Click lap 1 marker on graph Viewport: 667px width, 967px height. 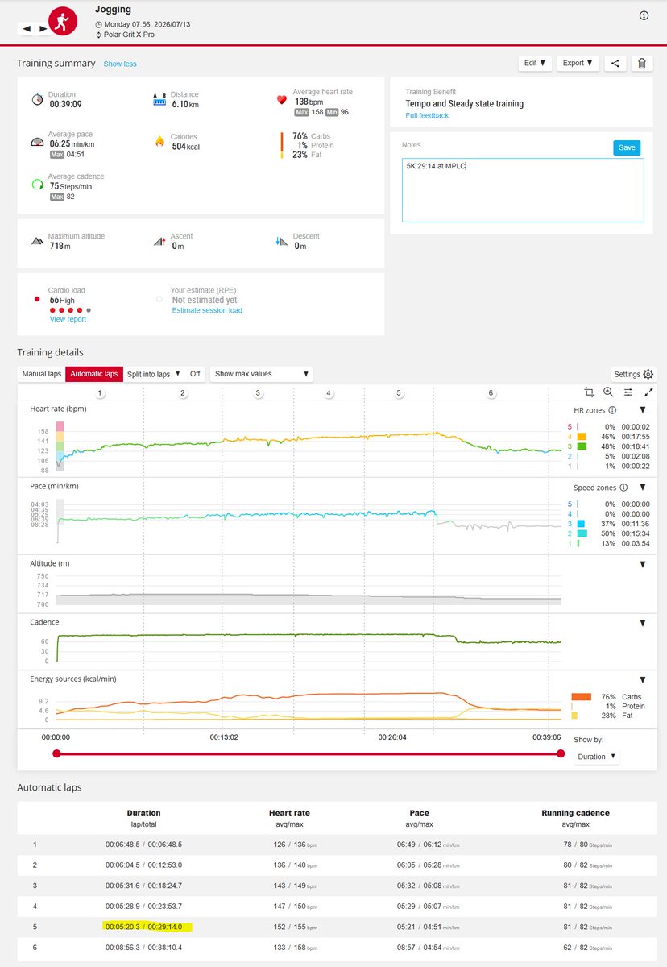click(100, 393)
